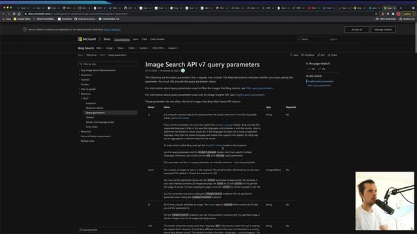Open Market and language codes in sidebar
417x234 pixels.
tap(100, 122)
